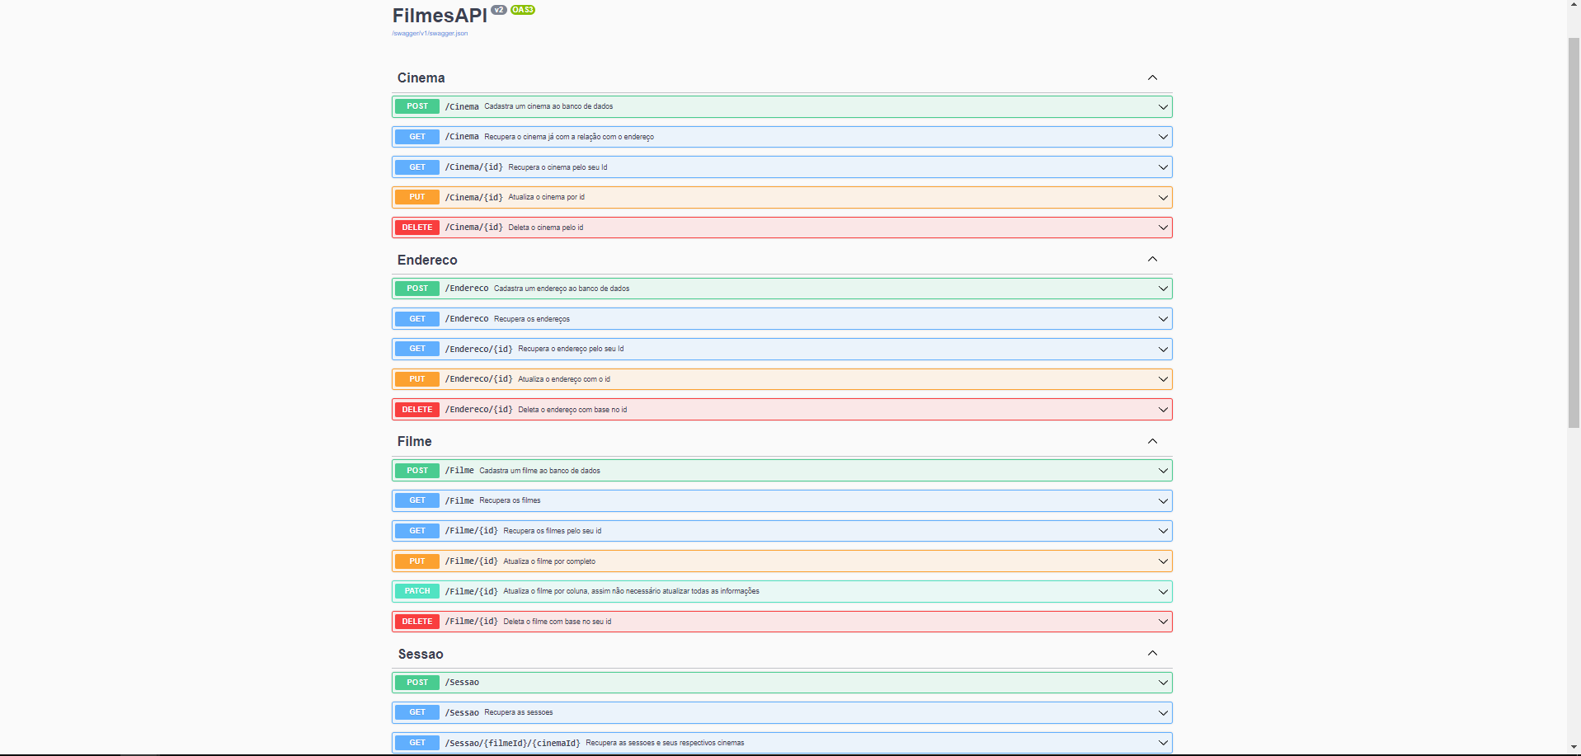1581x756 pixels.
Task: Expand the PUT /Cinema/{id} row arrow
Action: click(1162, 198)
